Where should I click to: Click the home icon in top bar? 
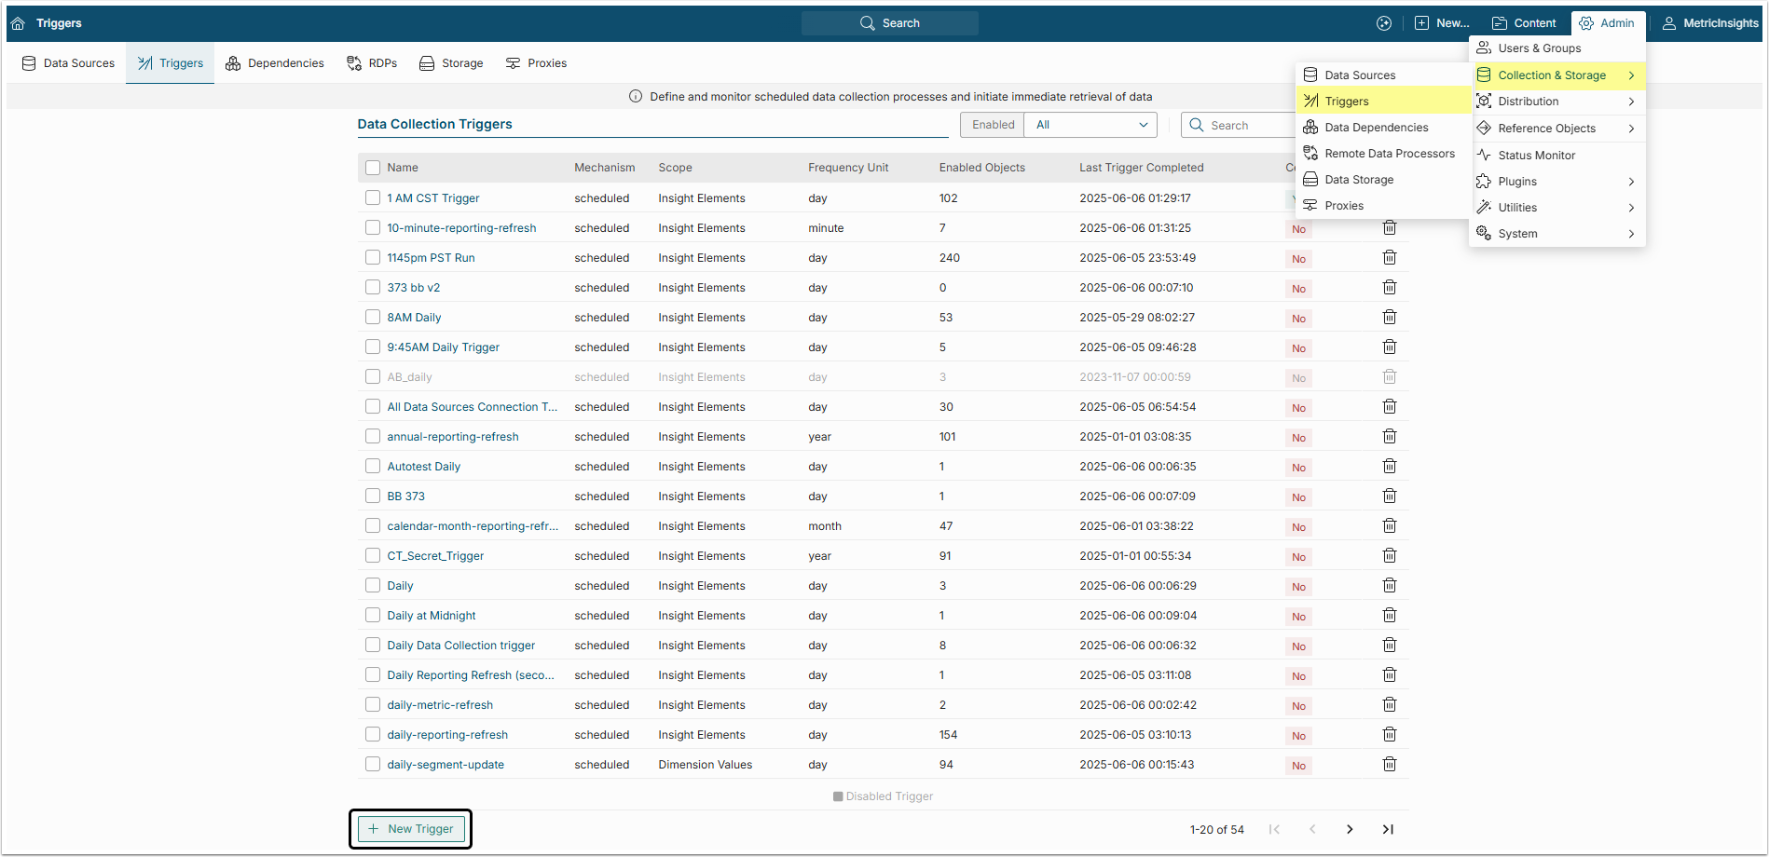pos(18,23)
